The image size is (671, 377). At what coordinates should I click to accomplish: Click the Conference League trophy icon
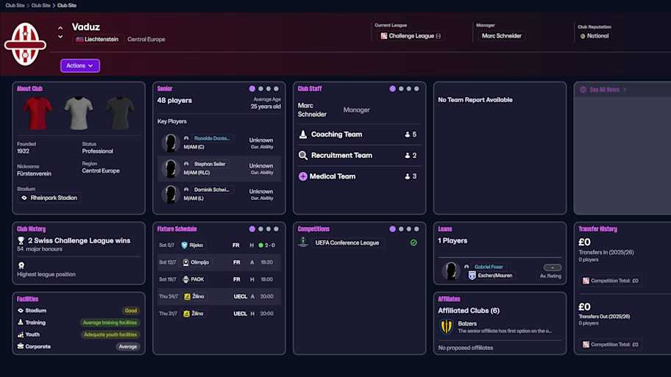pos(303,243)
